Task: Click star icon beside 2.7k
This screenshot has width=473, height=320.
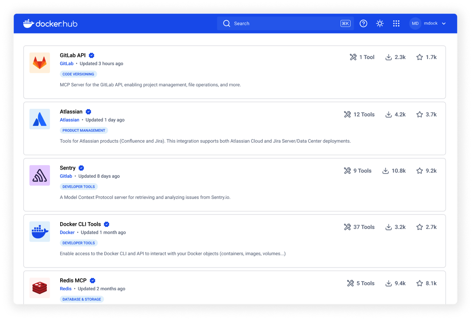Action: [420, 227]
